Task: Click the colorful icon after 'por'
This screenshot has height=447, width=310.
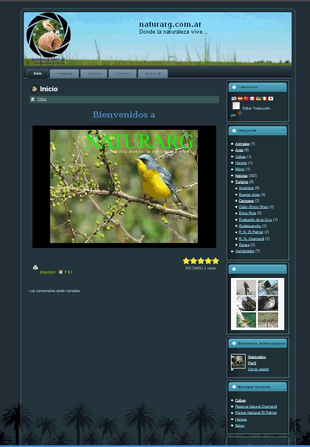Action: tap(240, 114)
